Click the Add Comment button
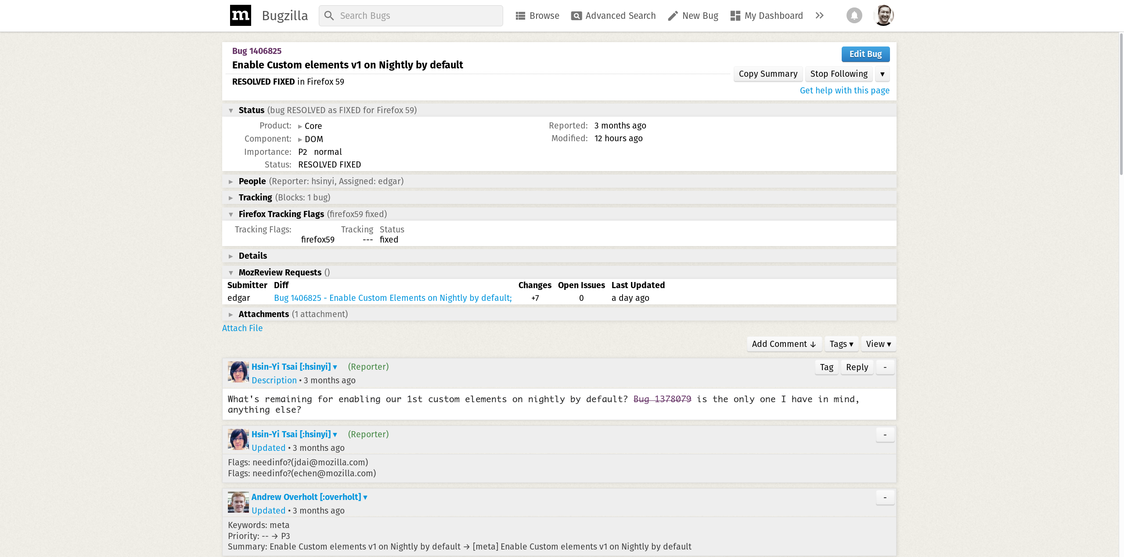1124x557 pixels. 784,344
